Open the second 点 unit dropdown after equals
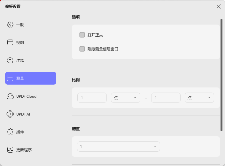 [x=199, y=98]
